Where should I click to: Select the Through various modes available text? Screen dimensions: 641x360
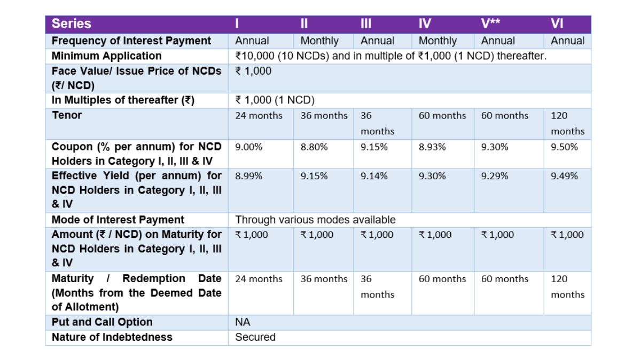pos(316,220)
